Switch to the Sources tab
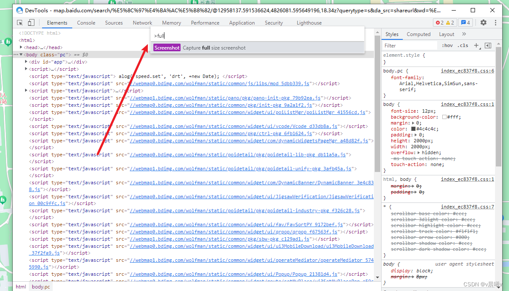The height and width of the screenshot is (291, 509). [114, 22]
